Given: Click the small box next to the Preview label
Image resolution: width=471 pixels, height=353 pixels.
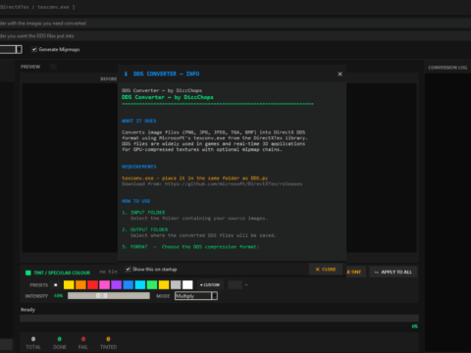Looking at the screenshot, I should [x=54, y=67].
